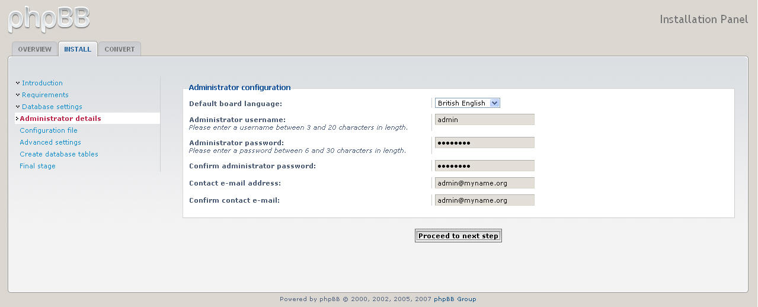Edit the Contact e-mail address field
Image resolution: width=758 pixels, height=307 pixels.
(x=484, y=183)
